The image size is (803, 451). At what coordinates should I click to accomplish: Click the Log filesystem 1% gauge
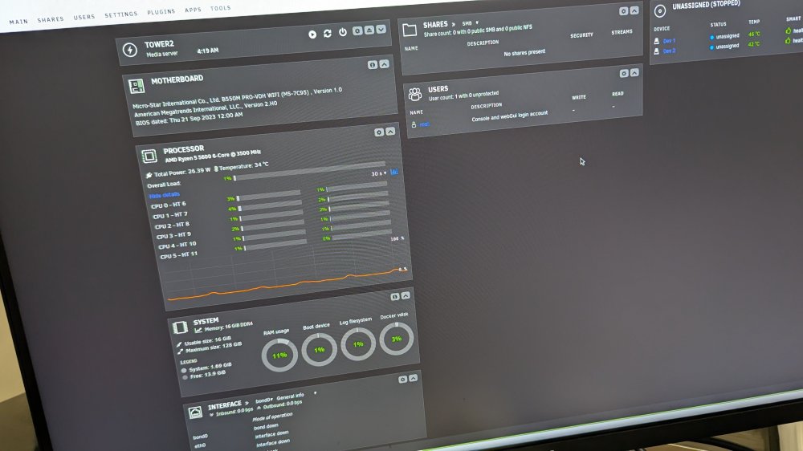click(x=358, y=343)
